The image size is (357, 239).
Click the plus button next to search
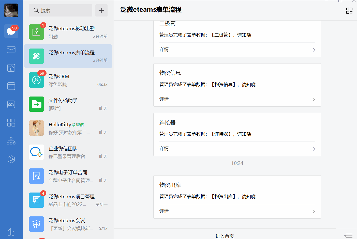coord(101,10)
